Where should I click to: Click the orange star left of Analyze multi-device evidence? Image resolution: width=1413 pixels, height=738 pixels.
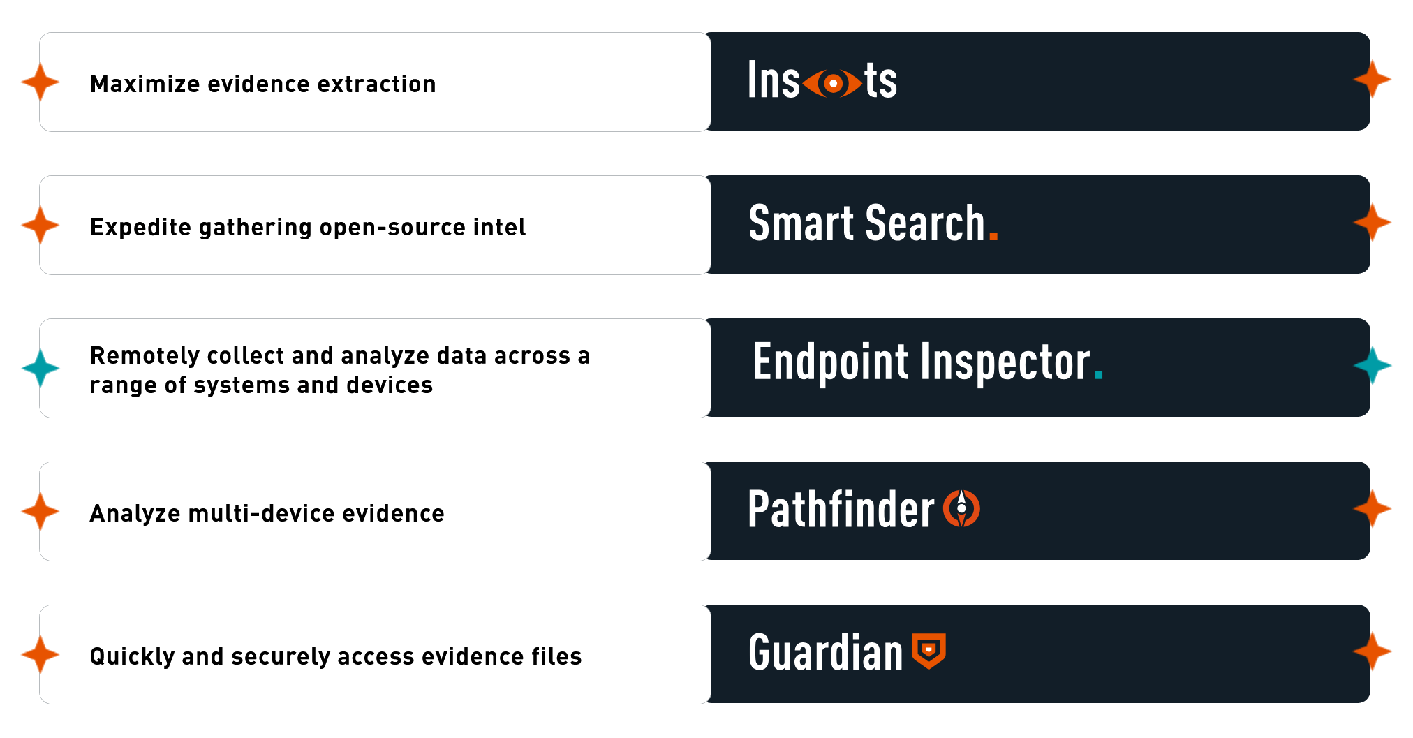click(x=40, y=511)
